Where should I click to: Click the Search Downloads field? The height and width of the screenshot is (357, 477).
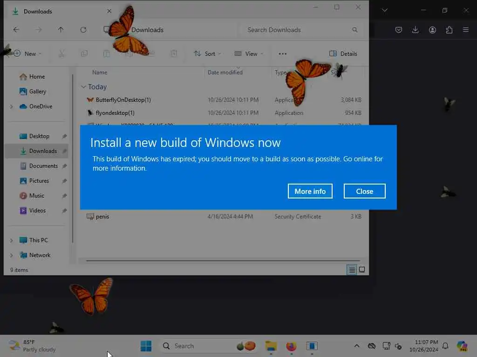[x=301, y=30]
